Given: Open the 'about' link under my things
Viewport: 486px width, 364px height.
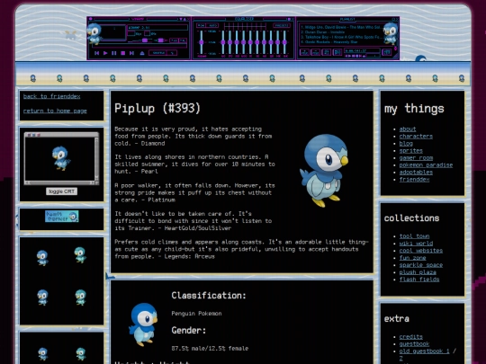Looking at the screenshot, I should 408,129.
